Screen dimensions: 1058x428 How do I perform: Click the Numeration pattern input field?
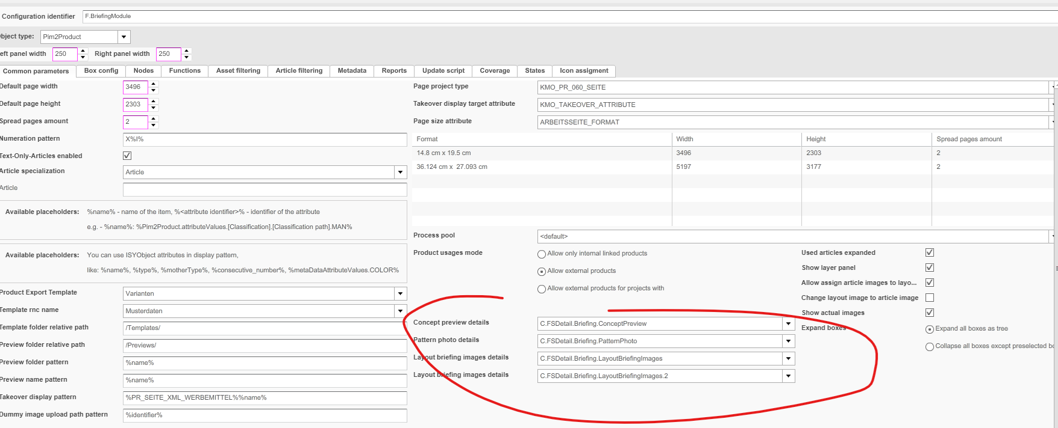265,139
